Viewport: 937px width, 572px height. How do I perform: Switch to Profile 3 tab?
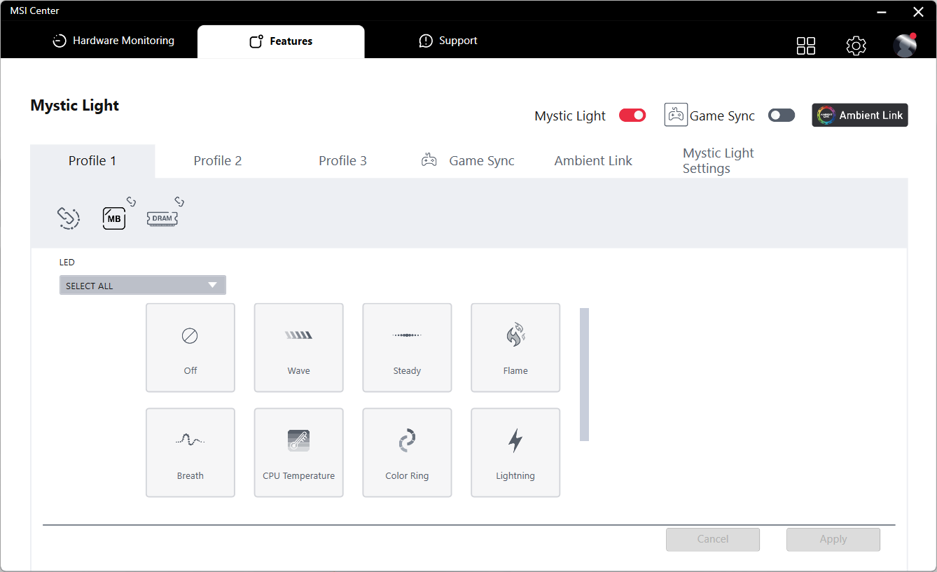[x=343, y=161]
